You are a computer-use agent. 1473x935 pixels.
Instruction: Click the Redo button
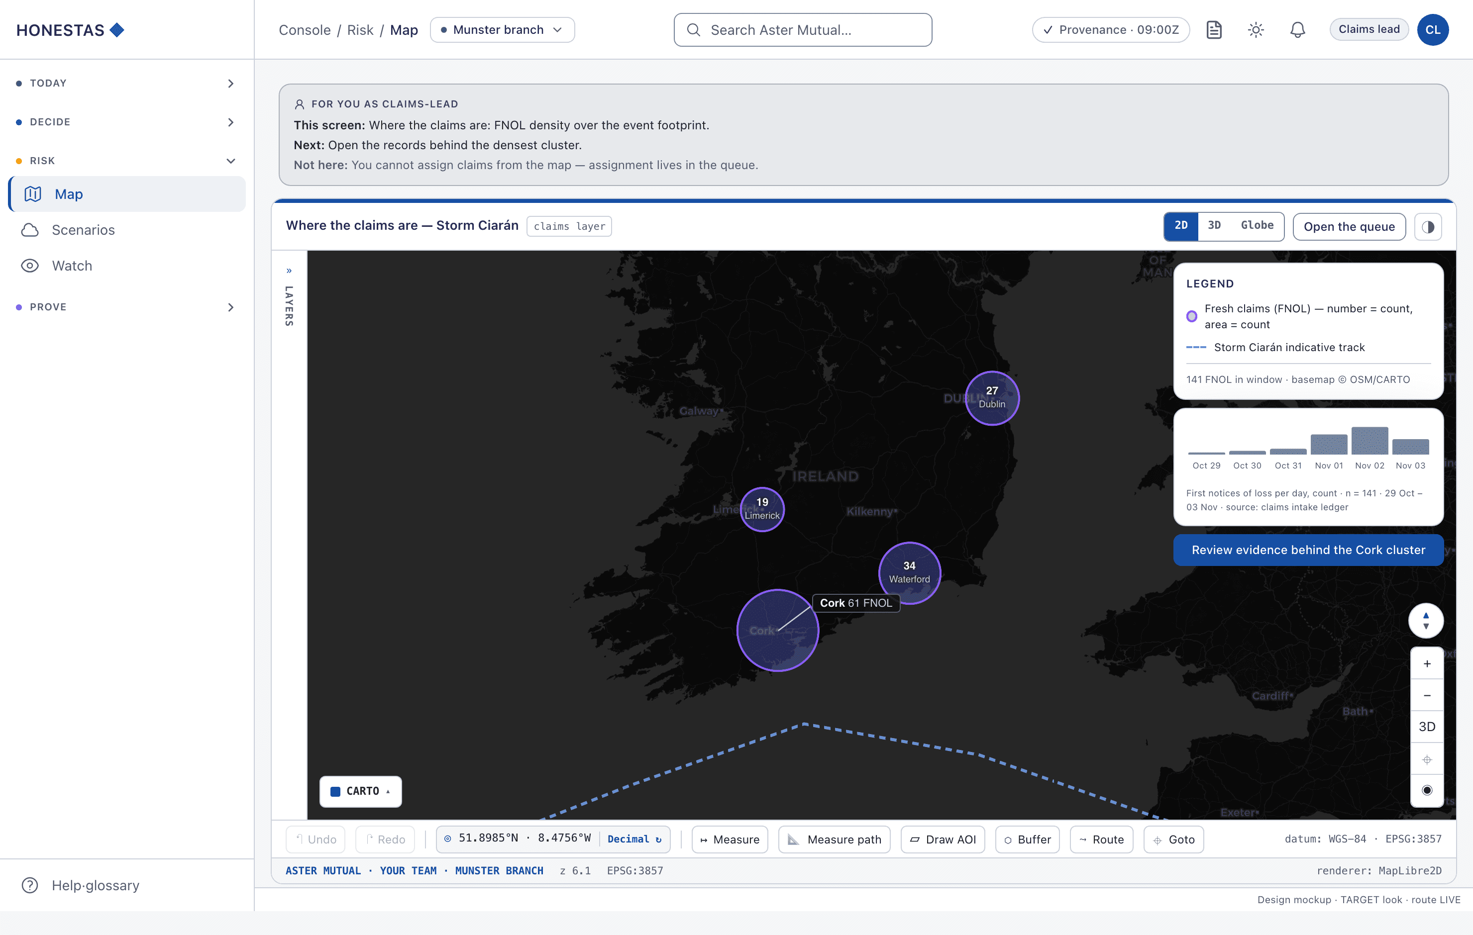(x=385, y=840)
